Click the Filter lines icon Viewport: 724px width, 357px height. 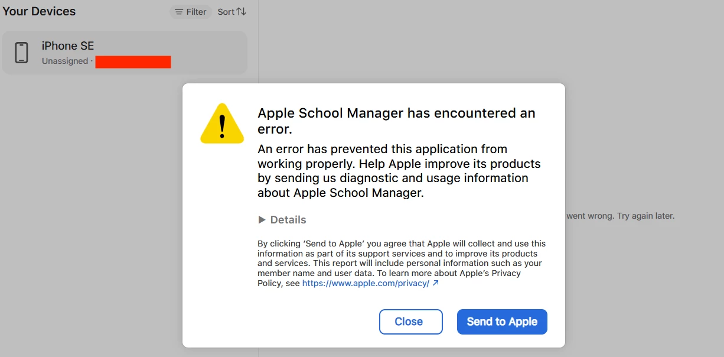pos(179,12)
